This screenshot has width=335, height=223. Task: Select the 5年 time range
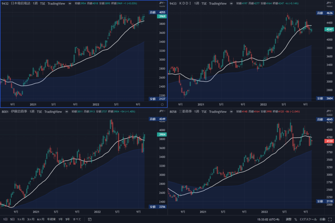[68, 219]
